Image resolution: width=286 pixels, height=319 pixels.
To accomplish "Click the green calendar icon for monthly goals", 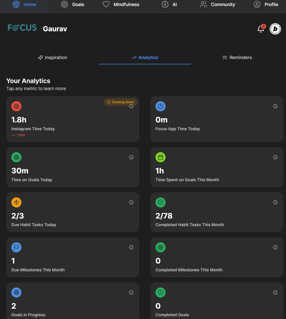I will pyautogui.click(x=161, y=157).
